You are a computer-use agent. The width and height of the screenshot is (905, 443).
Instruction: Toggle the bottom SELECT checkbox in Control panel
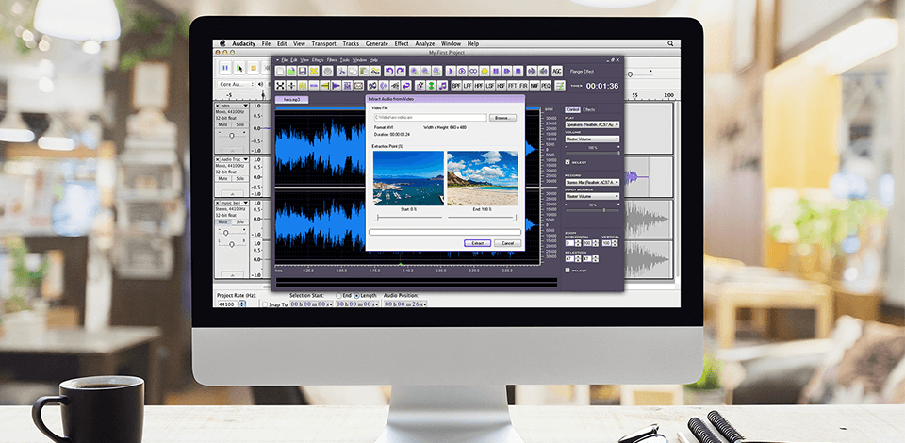pos(568,270)
